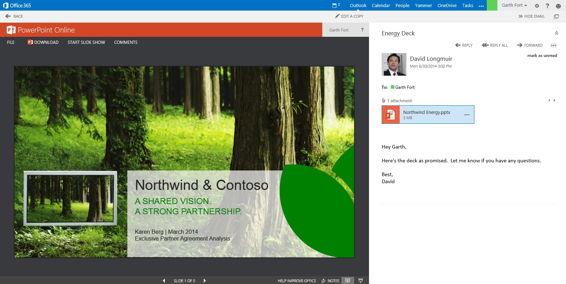The image size is (566, 284).
Task: Go BACK to the mailbox
Action: point(14,16)
